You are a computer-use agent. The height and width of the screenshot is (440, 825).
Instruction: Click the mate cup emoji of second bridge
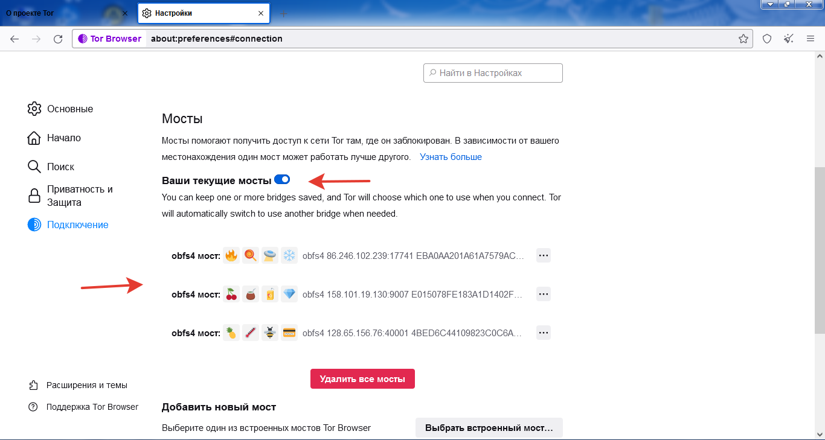(251, 294)
